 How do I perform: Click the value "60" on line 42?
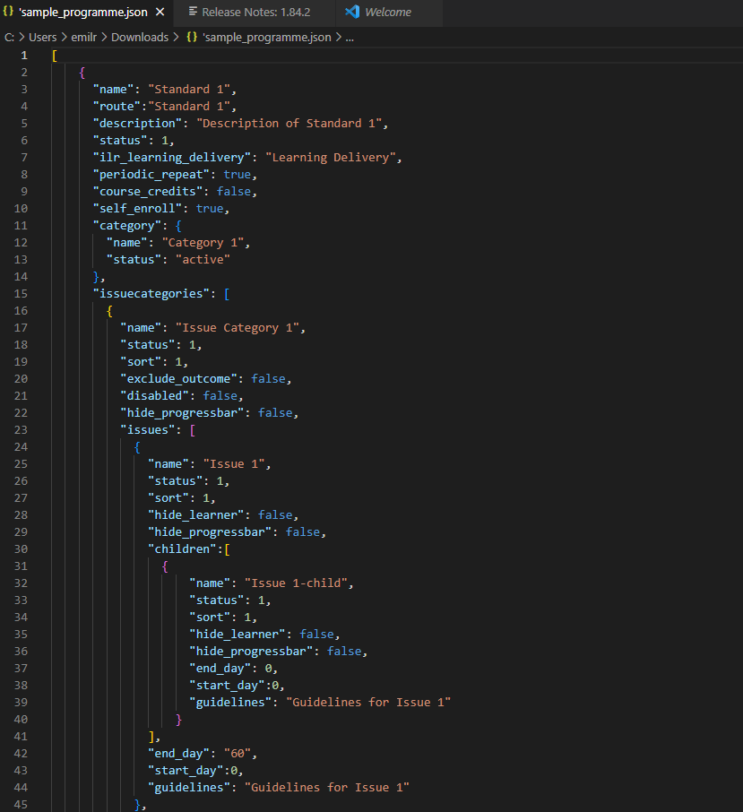(238, 754)
